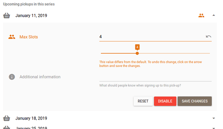Click the info icon beside Additional information
The height and width of the screenshot is (129, 223).
tap(12, 77)
